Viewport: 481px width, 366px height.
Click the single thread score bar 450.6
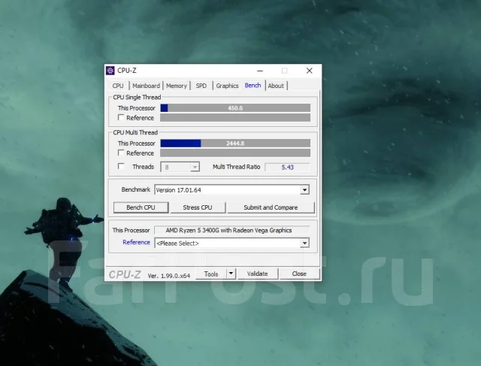pos(235,108)
